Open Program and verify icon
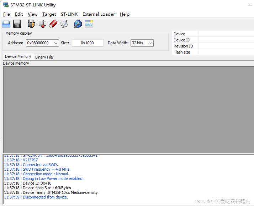The height and width of the screenshot is (206, 254). (64, 24)
